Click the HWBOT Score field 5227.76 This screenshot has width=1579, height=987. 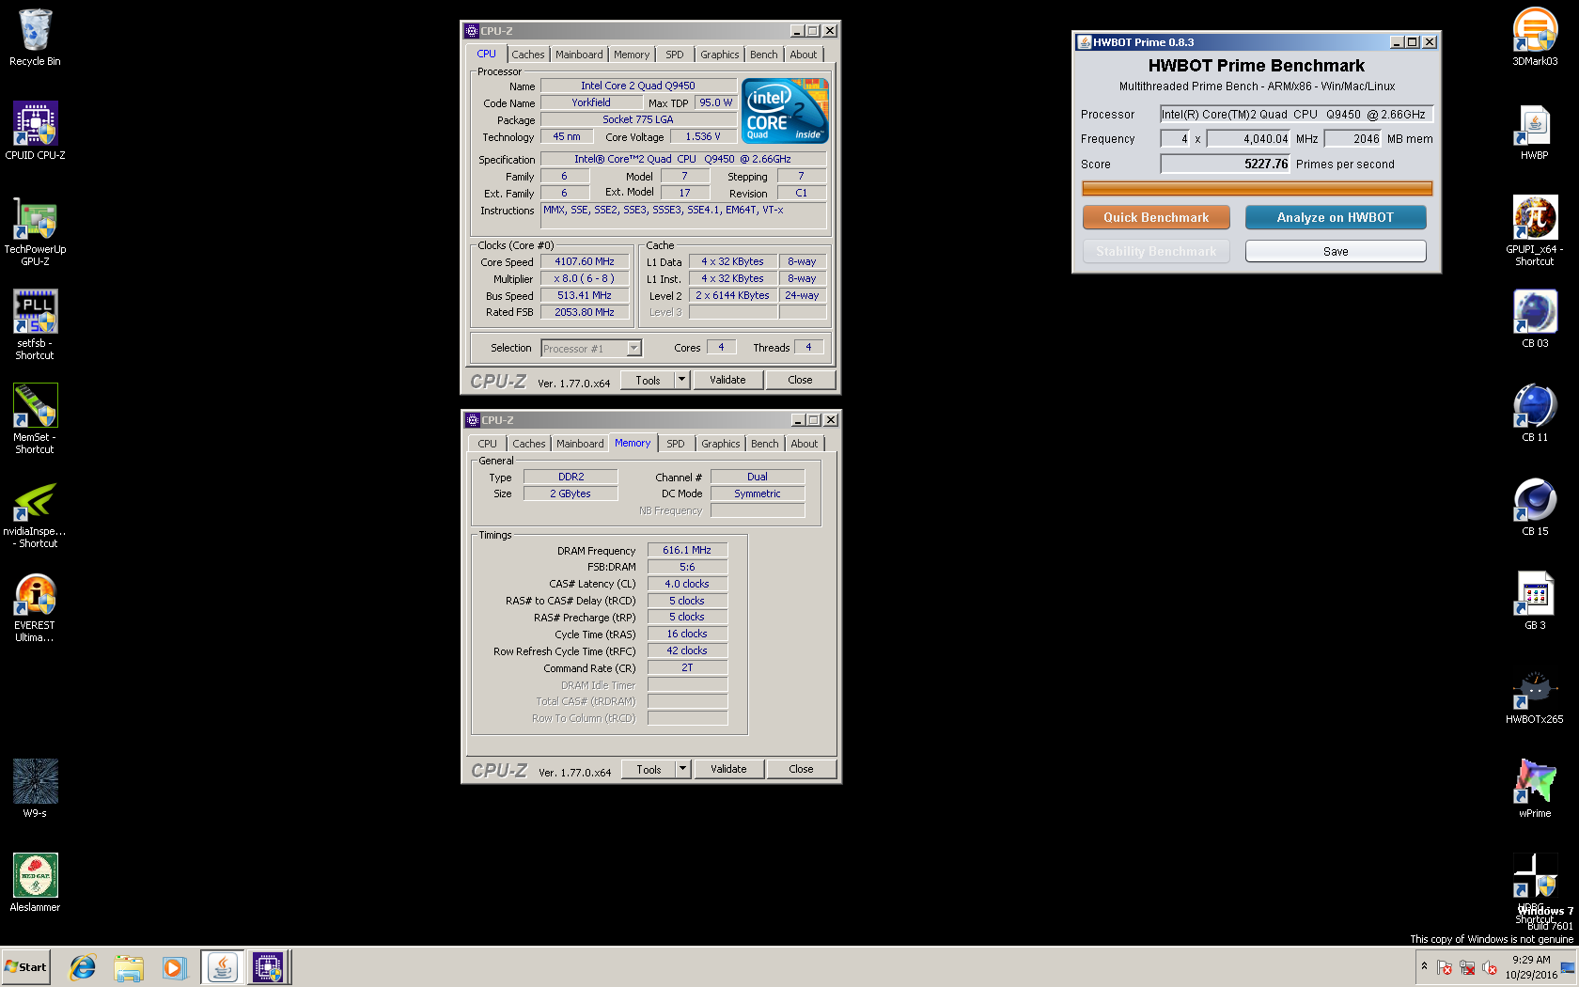1226,164
